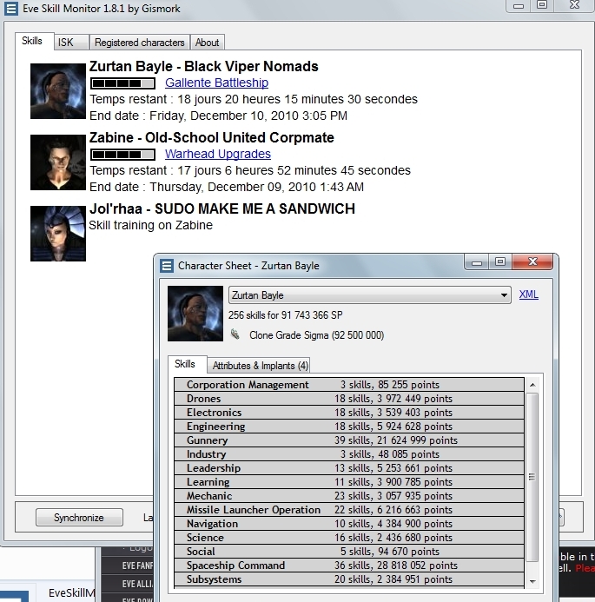Open Eve Skill Monitor window menu icon
This screenshot has width=595, height=602.
[x=11, y=9]
